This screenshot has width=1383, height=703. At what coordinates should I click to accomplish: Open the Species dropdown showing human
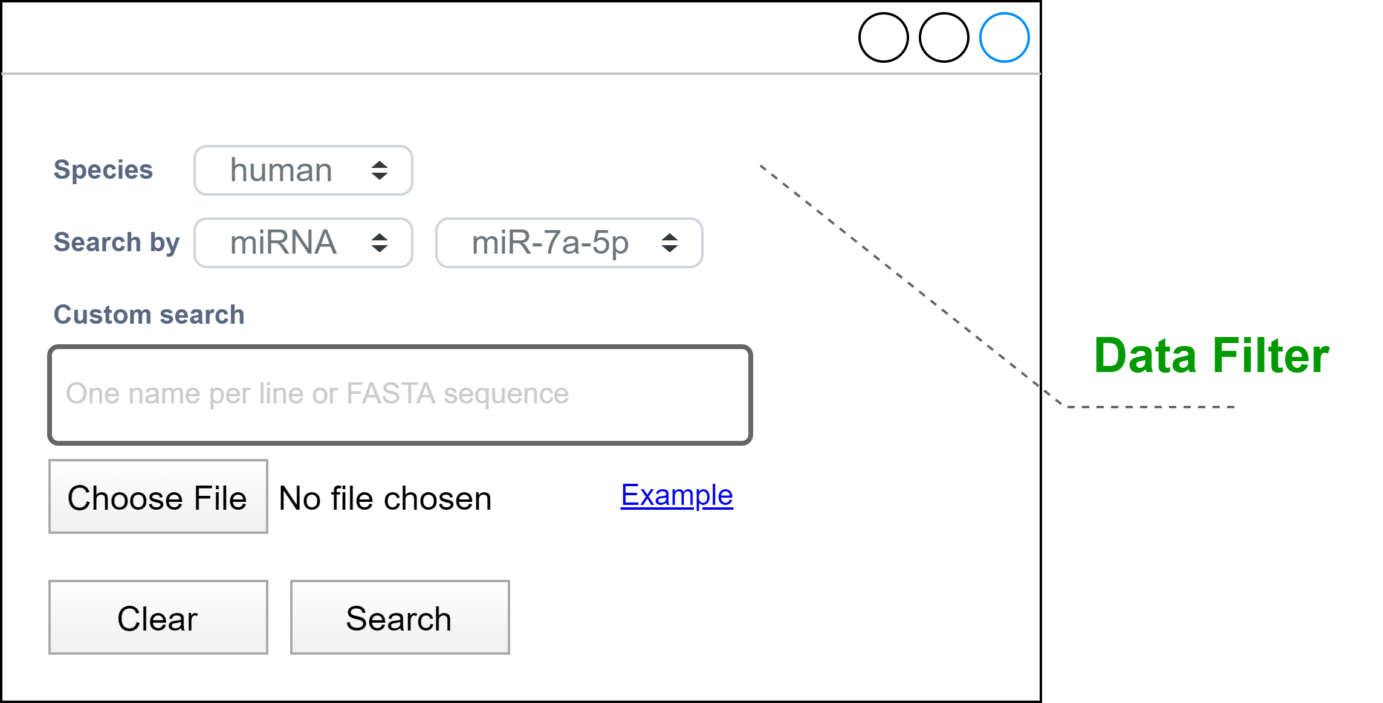point(303,170)
